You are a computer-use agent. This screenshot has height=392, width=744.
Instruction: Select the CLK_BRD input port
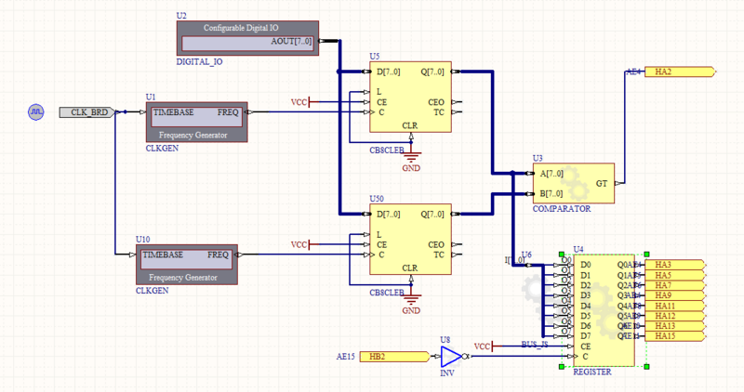[x=86, y=111]
